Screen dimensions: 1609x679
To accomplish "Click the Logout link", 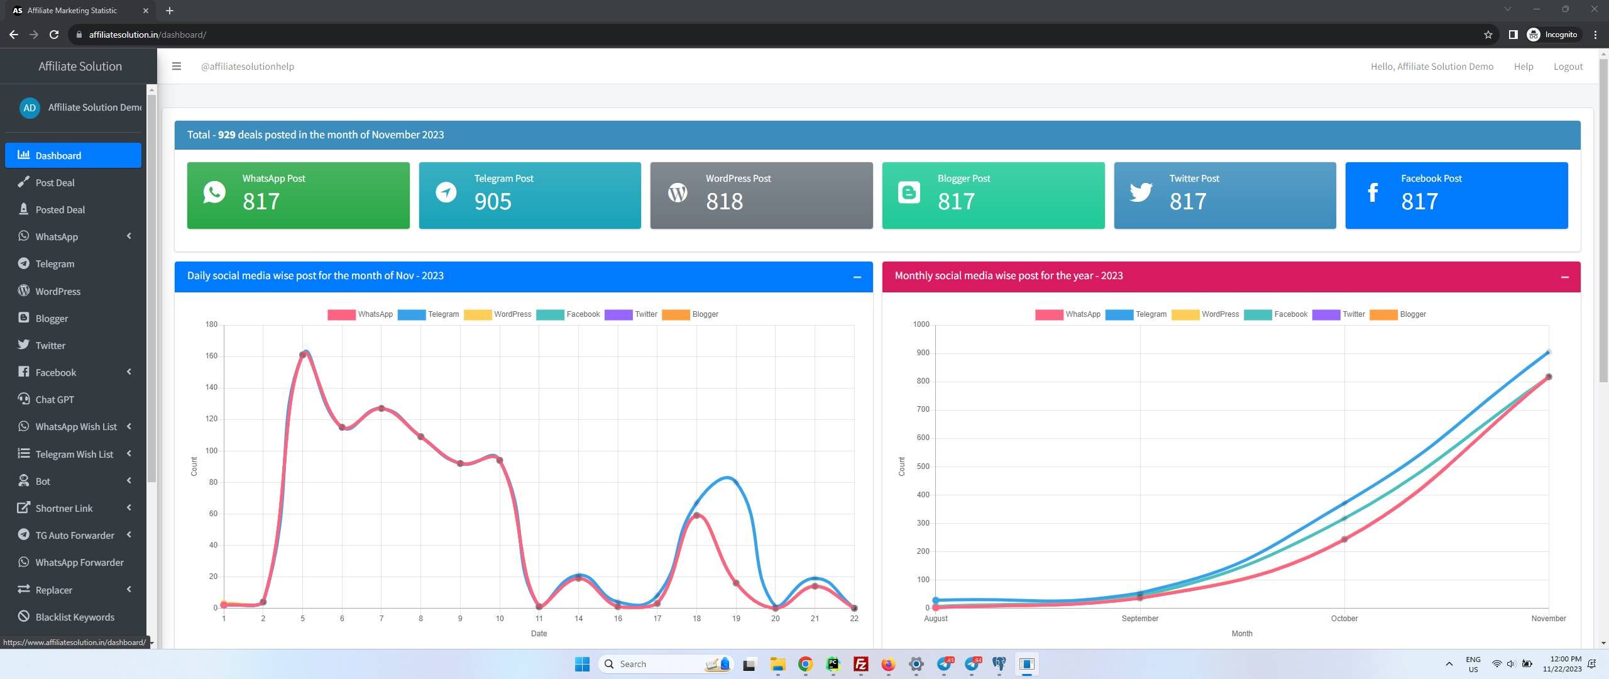I will click(1568, 66).
